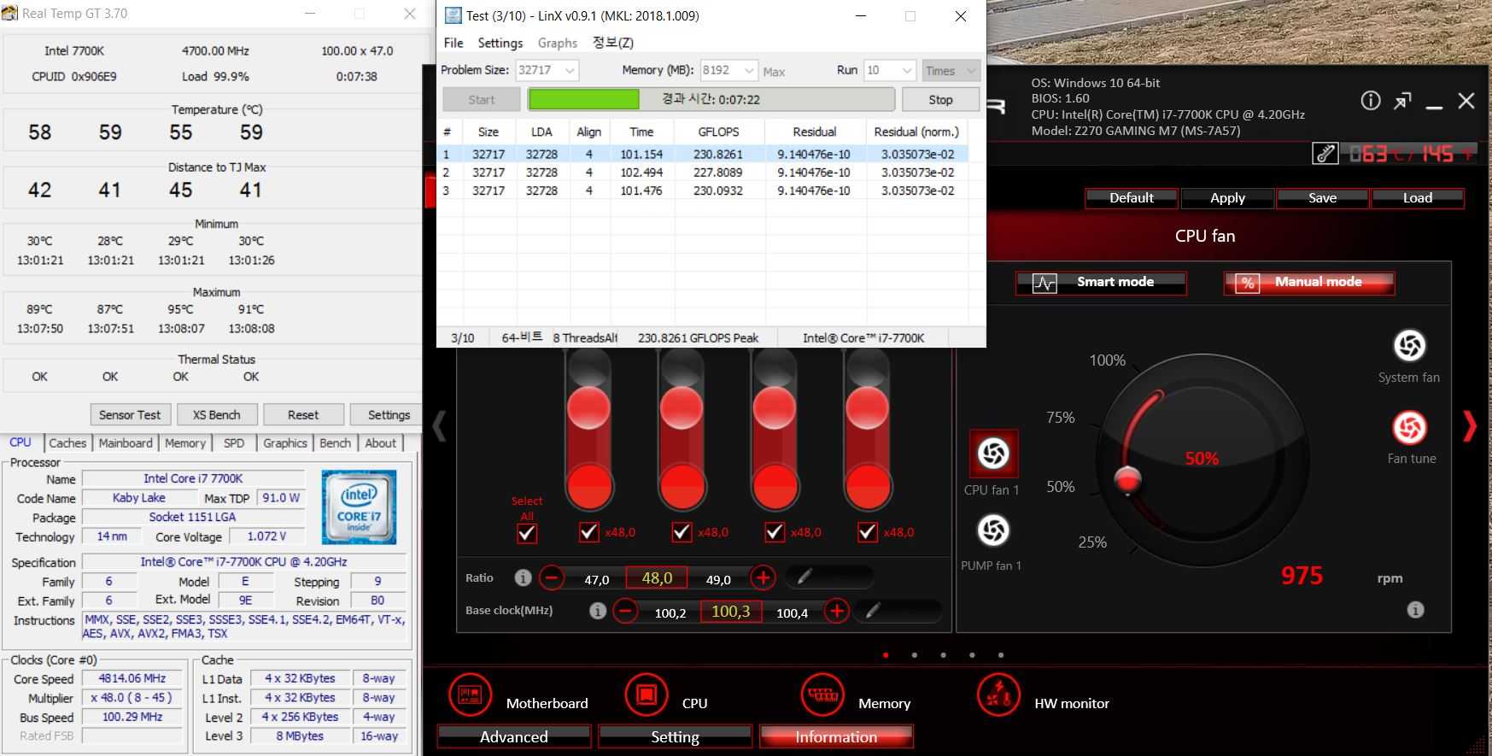1492x756 pixels.
Task: Uncheck the last core x48,0 checkbox
Action: point(867,532)
